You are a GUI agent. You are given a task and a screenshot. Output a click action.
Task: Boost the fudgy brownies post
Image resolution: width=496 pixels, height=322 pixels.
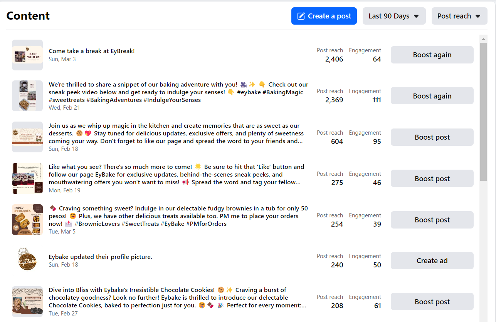click(432, 220)
